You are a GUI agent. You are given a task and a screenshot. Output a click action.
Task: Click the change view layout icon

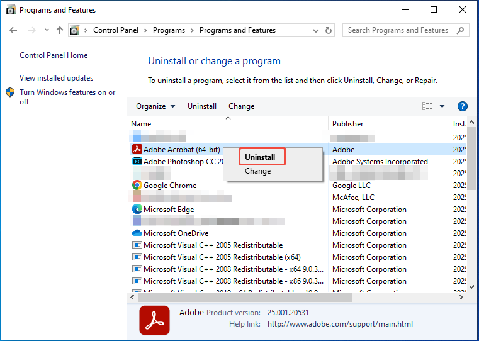427,106
